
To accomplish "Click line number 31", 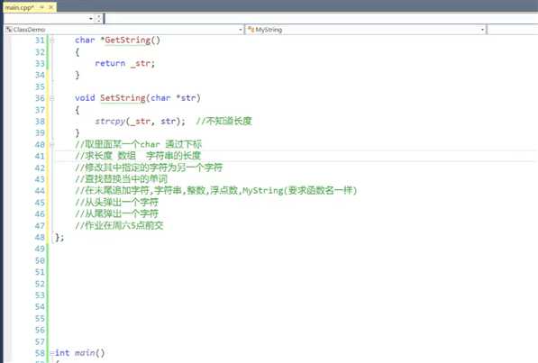I will 40,41.
